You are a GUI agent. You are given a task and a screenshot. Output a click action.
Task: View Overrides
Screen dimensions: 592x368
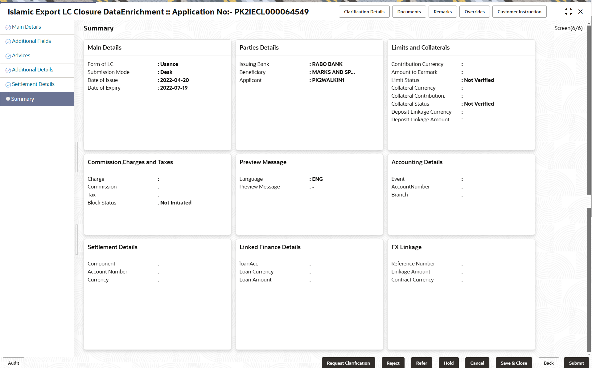point(474,12)
